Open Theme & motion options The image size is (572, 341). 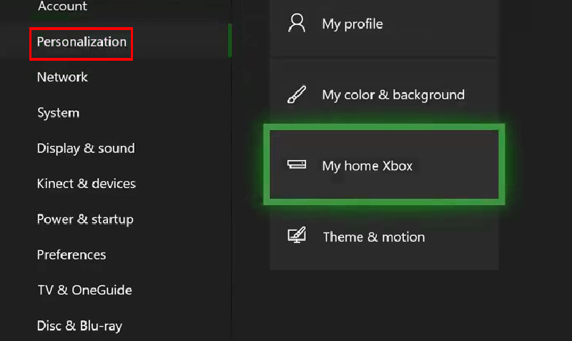pyautogui.click(x=373, y=237)
